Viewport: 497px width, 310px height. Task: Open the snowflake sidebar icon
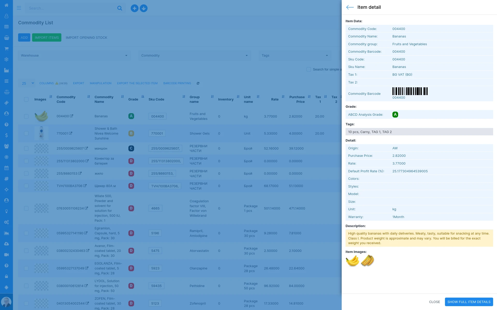6,59
